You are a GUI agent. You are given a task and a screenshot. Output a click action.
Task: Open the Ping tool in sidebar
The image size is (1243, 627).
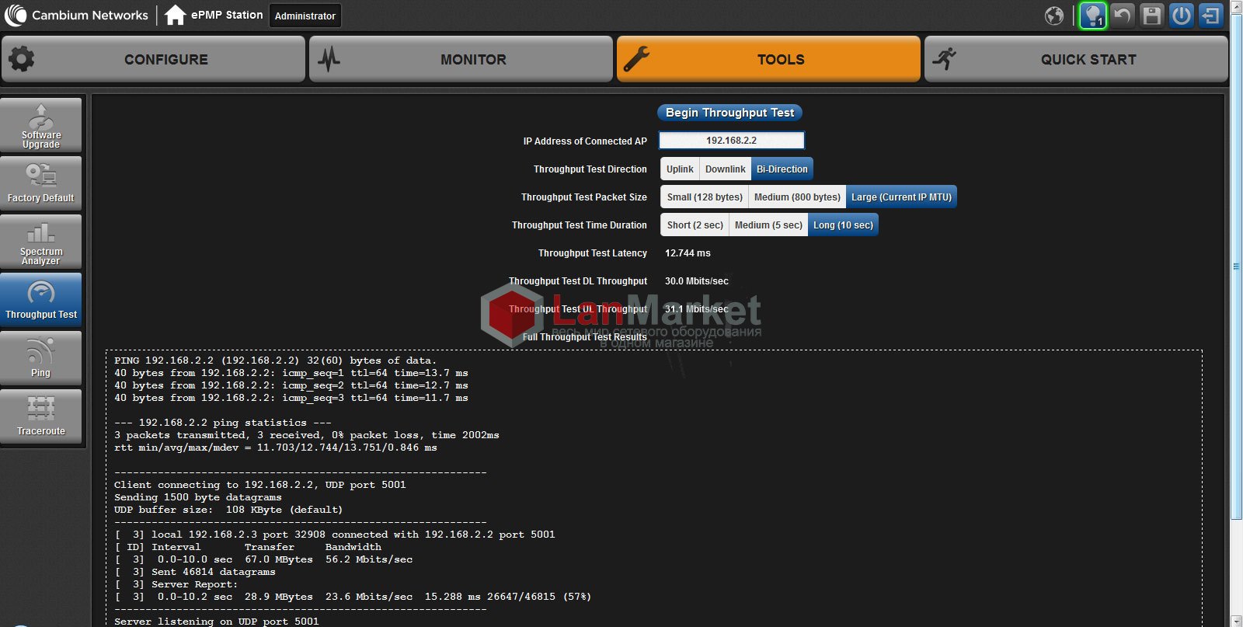pos(41,358)
